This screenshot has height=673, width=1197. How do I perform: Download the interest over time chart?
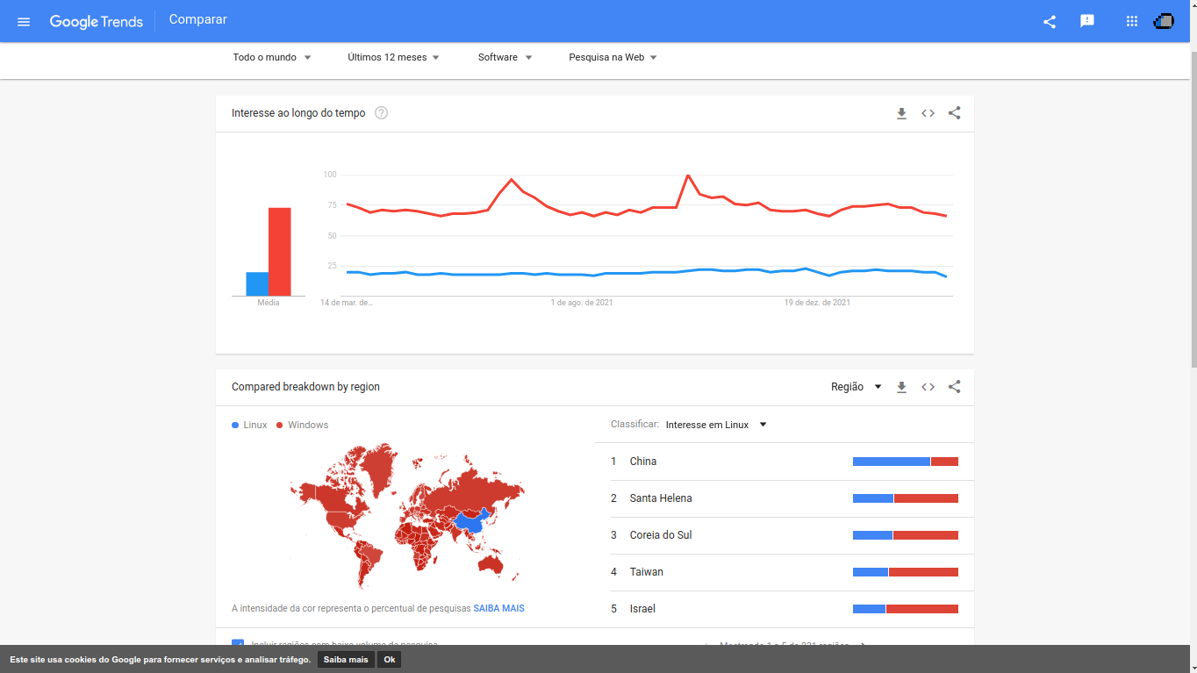tap(901, 113)
